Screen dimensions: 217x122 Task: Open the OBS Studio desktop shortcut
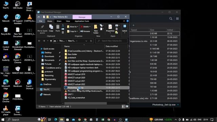[x=18, y=5]
